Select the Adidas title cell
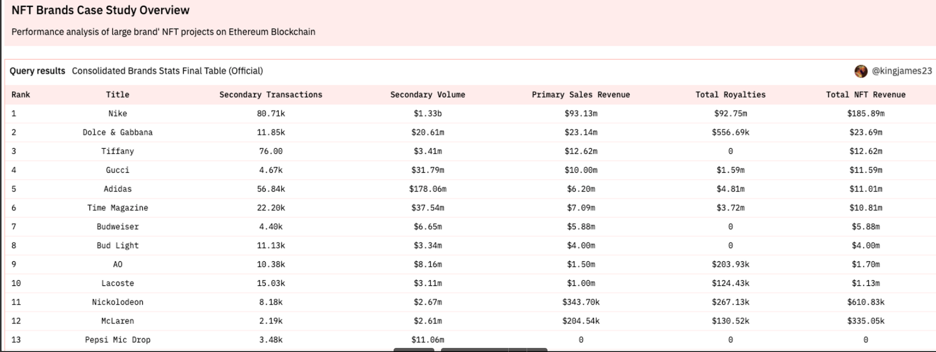 point(118,189)
